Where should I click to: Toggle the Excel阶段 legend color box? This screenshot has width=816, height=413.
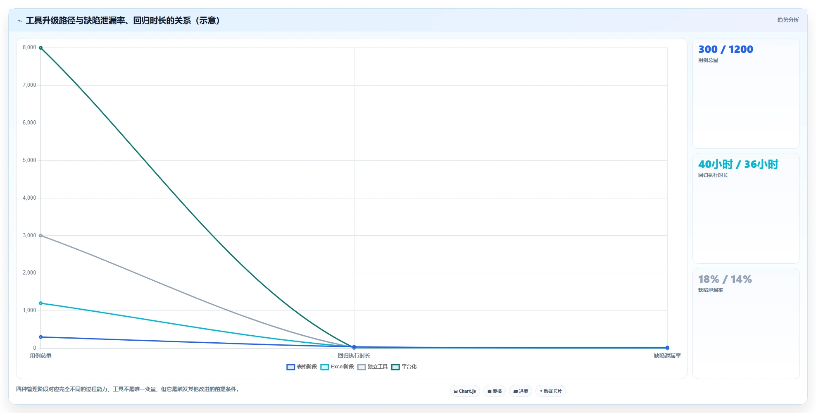coord(324,367)
